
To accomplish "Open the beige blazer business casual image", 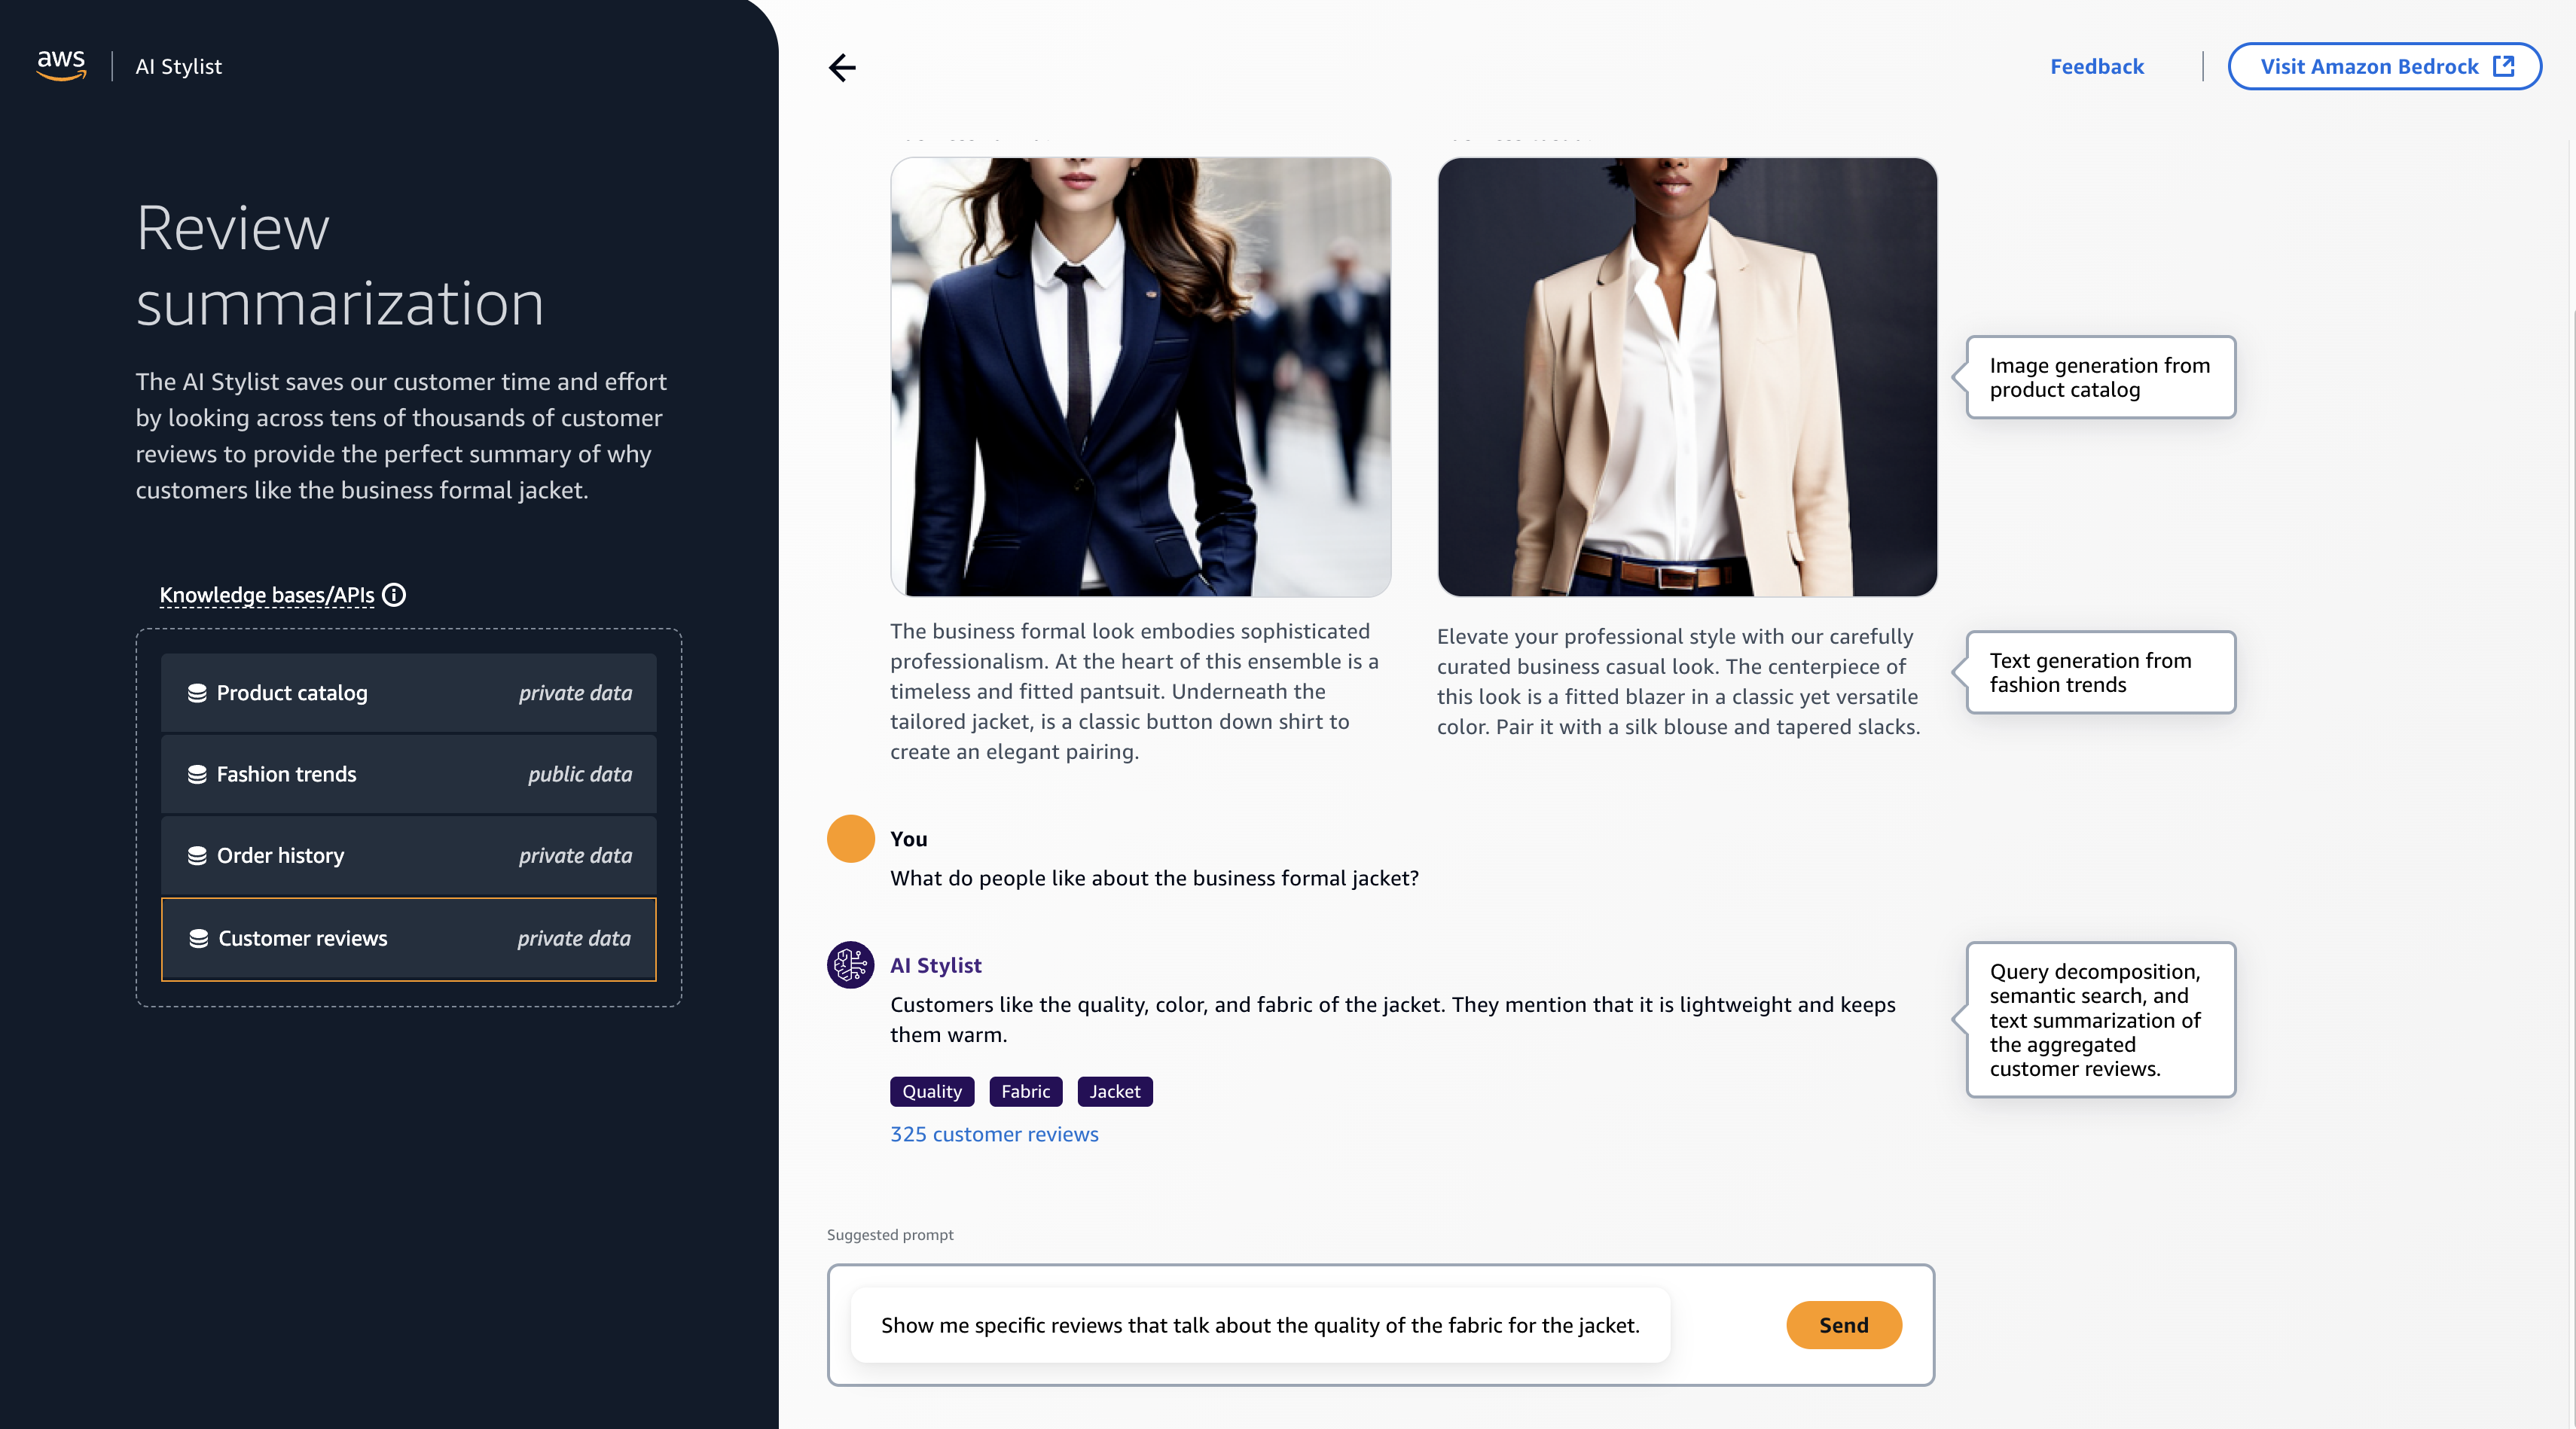I will [1687, 376].
